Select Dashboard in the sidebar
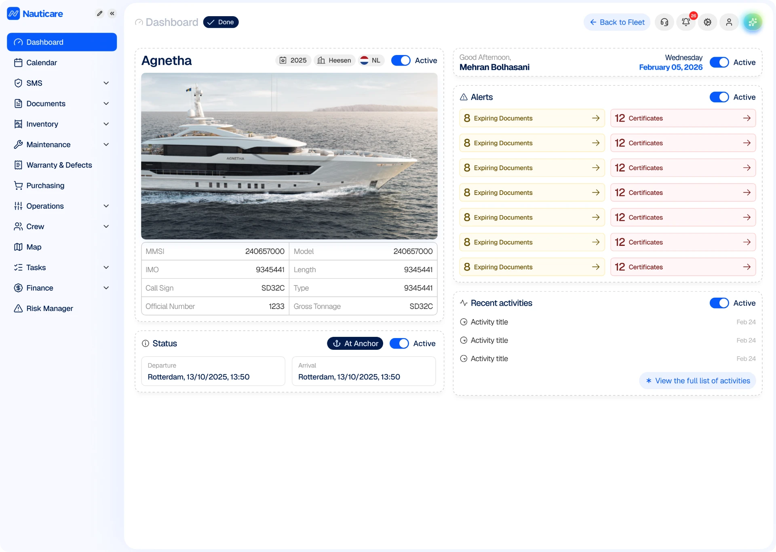 (62, 42)
